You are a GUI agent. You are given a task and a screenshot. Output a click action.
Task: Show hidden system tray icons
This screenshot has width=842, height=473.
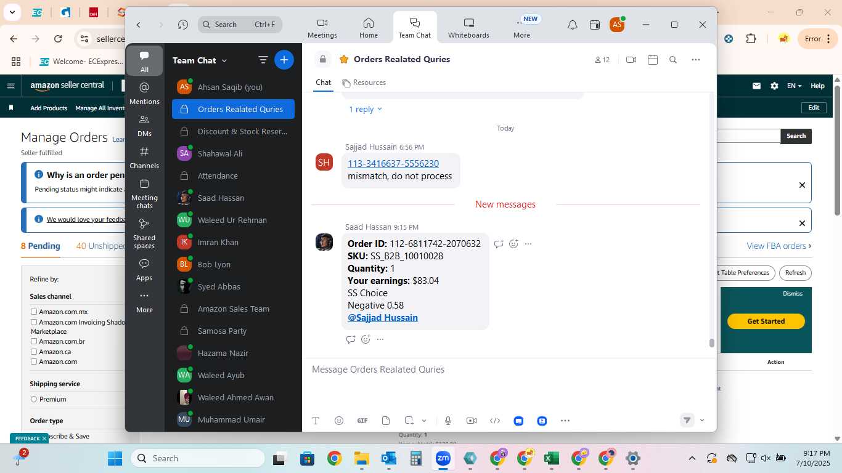point(692,458)
